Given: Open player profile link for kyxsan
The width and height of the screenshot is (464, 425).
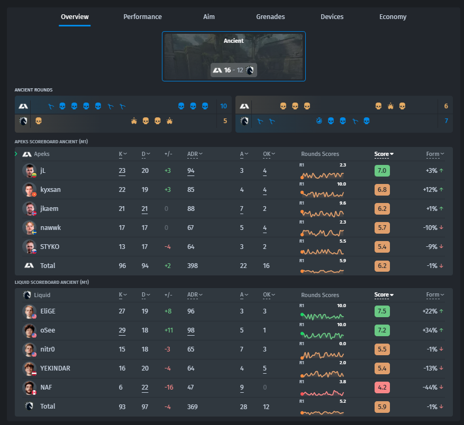Looking at the screenshot, I should [x=50, y=190].
